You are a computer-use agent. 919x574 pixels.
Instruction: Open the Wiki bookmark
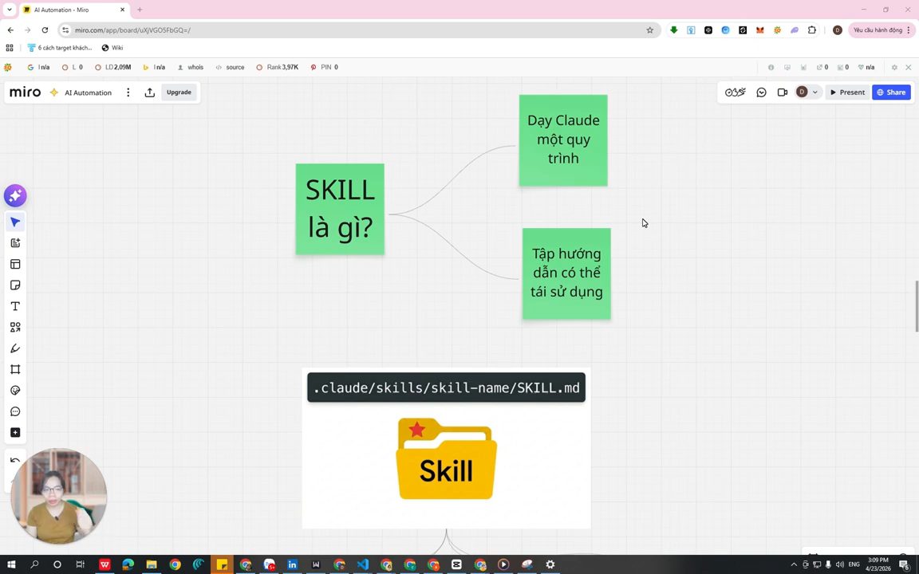coord(112,48)
